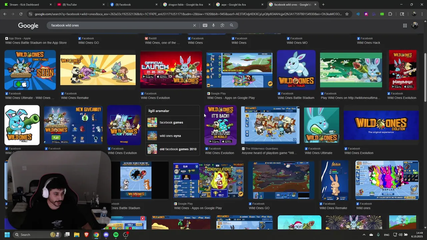Open the 'It's Back!' Wild Ones Evolution thumbnail

pos(221,125)
